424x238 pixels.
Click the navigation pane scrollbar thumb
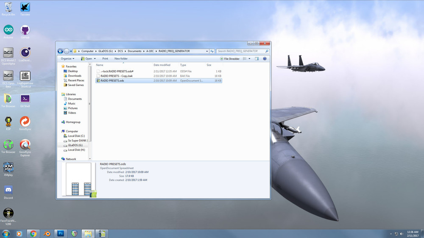coord(90,104)
